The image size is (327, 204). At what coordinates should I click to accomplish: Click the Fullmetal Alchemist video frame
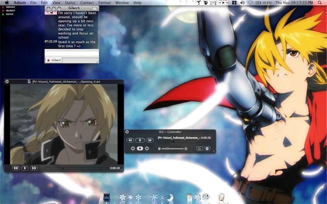coord(64,124)
